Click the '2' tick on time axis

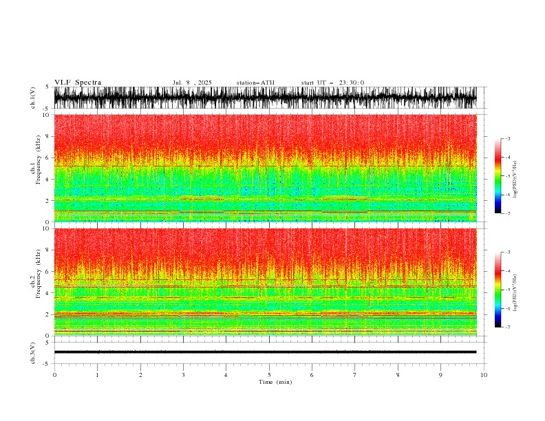pyautogui.click(x=140, y=375)
